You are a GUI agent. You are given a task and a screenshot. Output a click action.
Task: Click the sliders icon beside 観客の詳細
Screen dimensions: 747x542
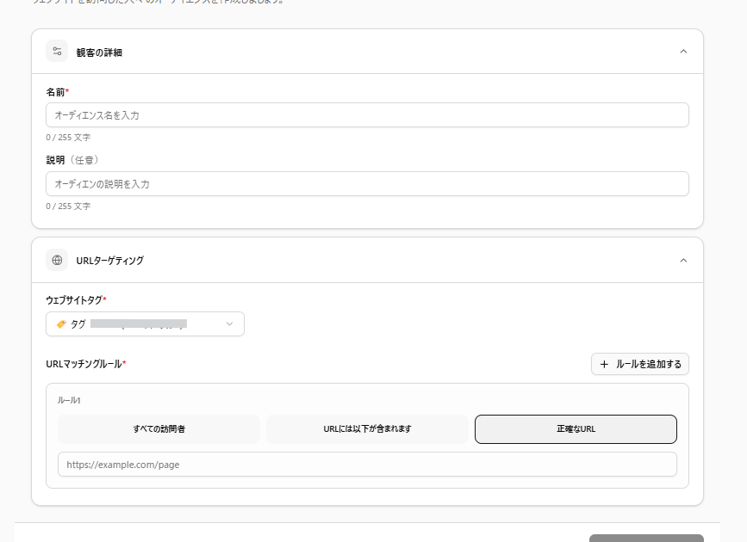[x=57, y=52]
